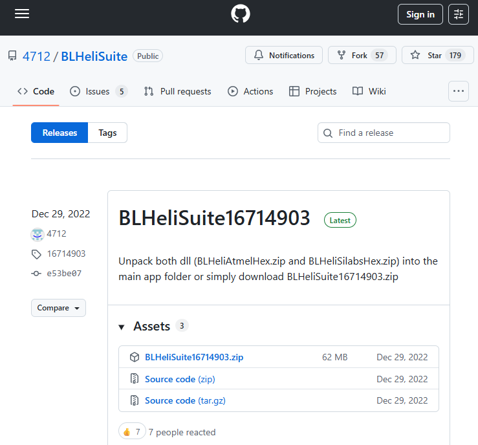
Task: Open the Issues tab
Action: pyautogui.click(x=98, y=91)
